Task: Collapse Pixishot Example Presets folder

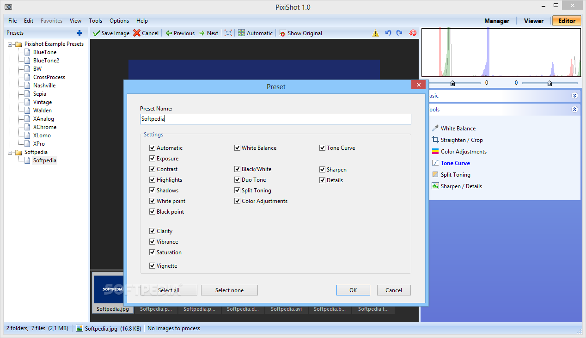Action: click(10, 44)
